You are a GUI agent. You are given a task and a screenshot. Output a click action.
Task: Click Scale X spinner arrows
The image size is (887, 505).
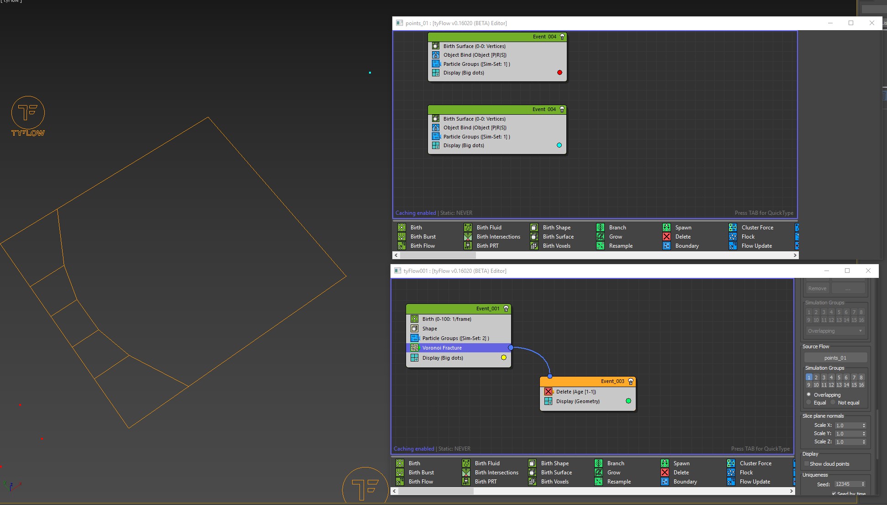point(864,425)
